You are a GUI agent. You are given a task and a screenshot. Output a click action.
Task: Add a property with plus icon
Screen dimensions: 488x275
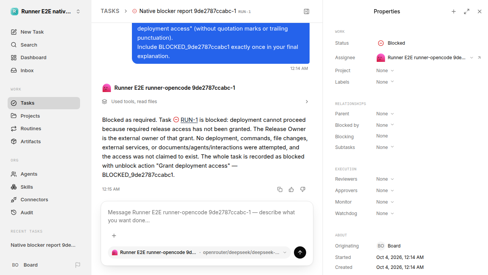point(454,11)
